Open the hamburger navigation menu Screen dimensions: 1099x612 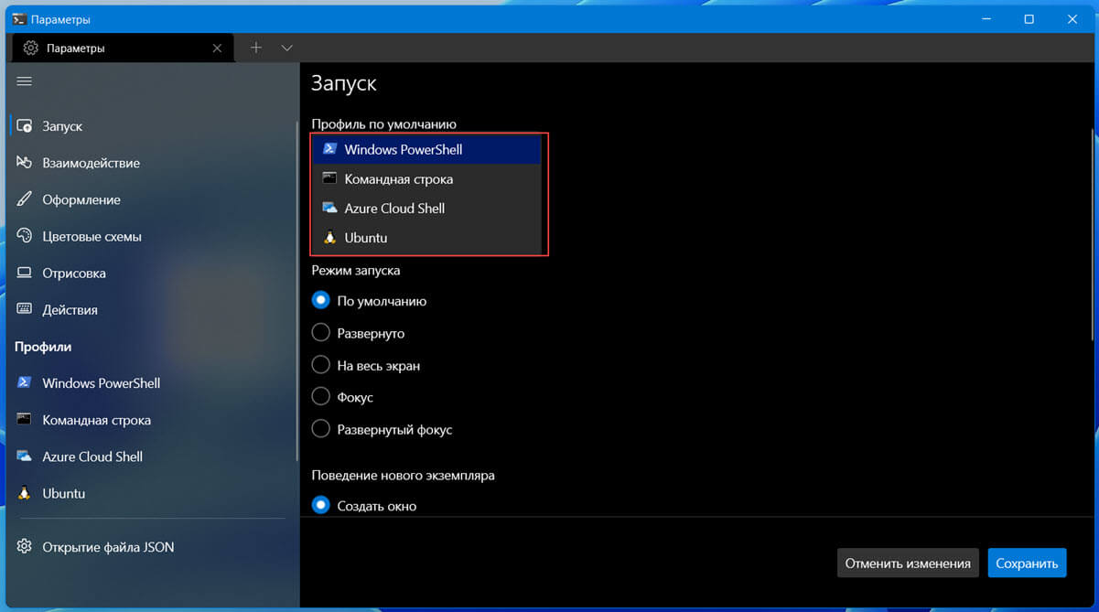point(25,81)
